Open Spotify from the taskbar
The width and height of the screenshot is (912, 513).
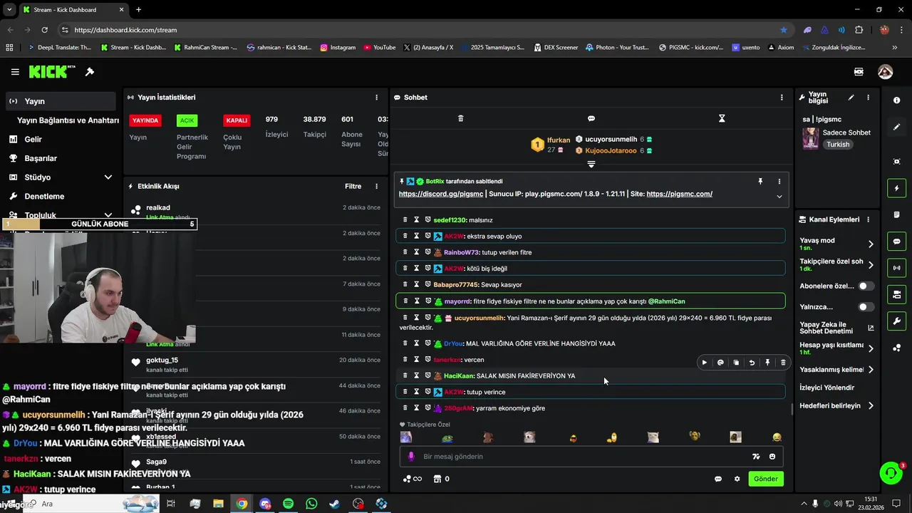288,504
